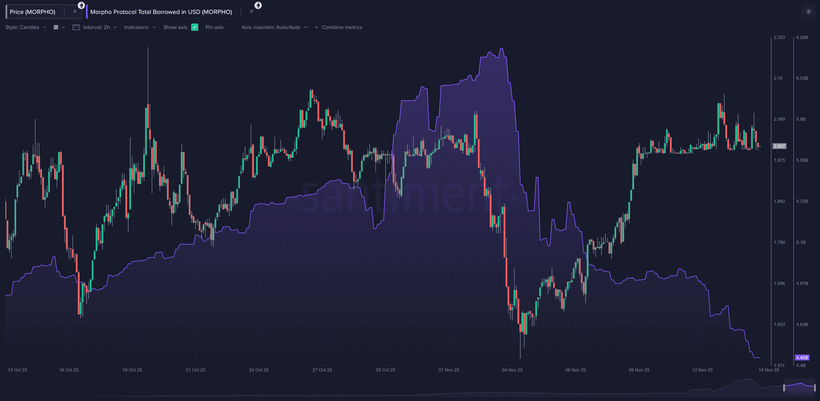Click the interval ruler icon
This screenshot has width=820, height=401.
(76, 27)
